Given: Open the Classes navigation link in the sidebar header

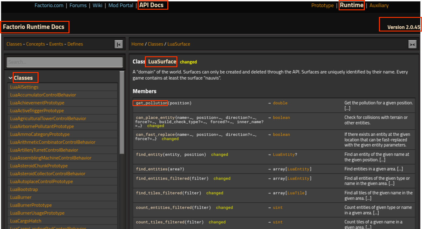Looking at the screenshot, I should coord(14,44).
